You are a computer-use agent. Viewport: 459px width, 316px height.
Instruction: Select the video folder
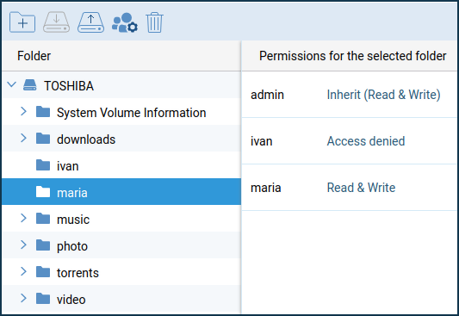click(x=121, y=299)
